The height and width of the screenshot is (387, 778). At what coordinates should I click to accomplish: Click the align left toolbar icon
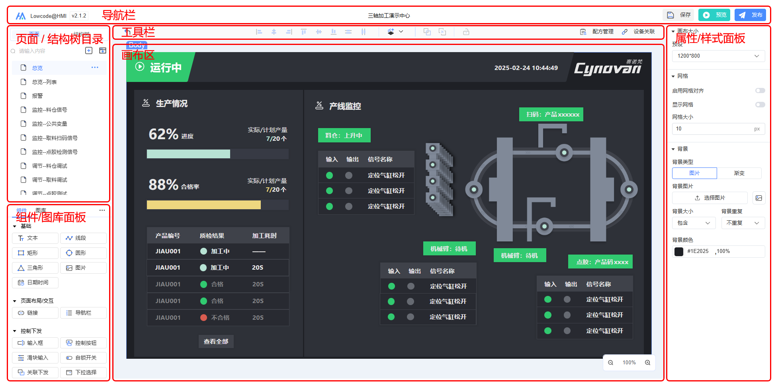tap(259, 32)
